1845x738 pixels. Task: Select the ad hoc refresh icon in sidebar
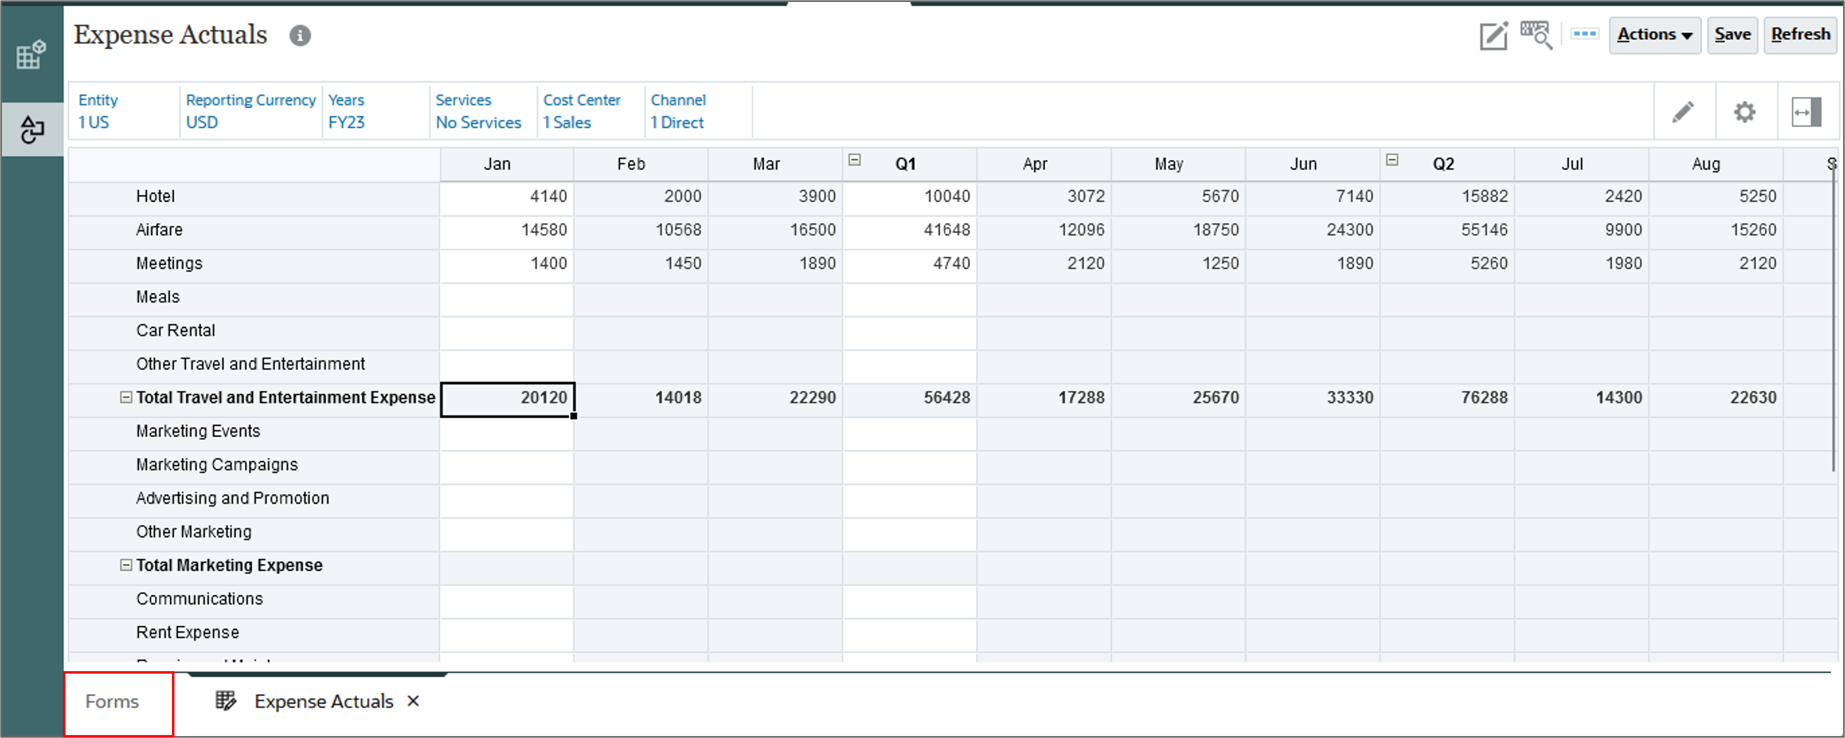click(31, 129)
